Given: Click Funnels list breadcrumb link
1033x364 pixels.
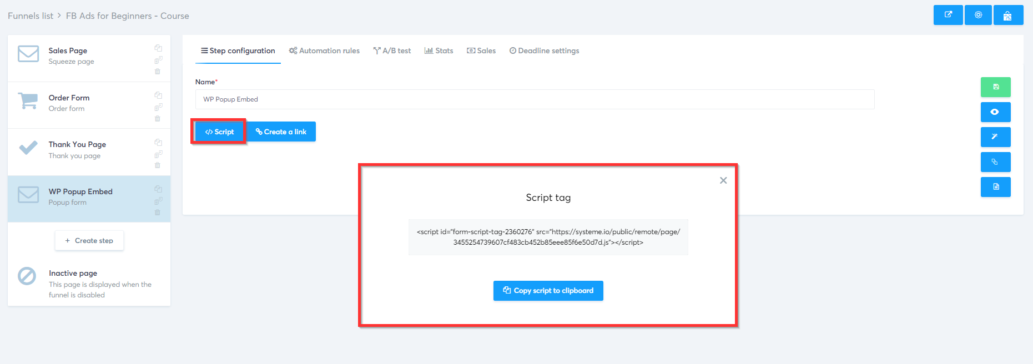Looking at the screenshot, I should [31, 16].
